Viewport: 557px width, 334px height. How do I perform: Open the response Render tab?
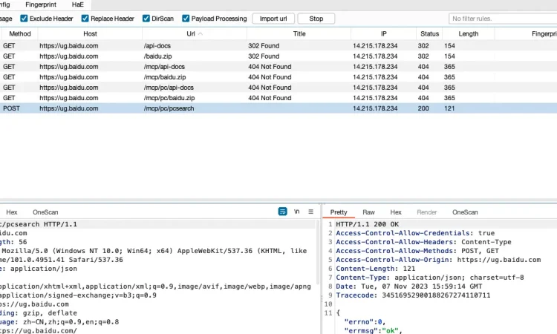click(426, 212)
